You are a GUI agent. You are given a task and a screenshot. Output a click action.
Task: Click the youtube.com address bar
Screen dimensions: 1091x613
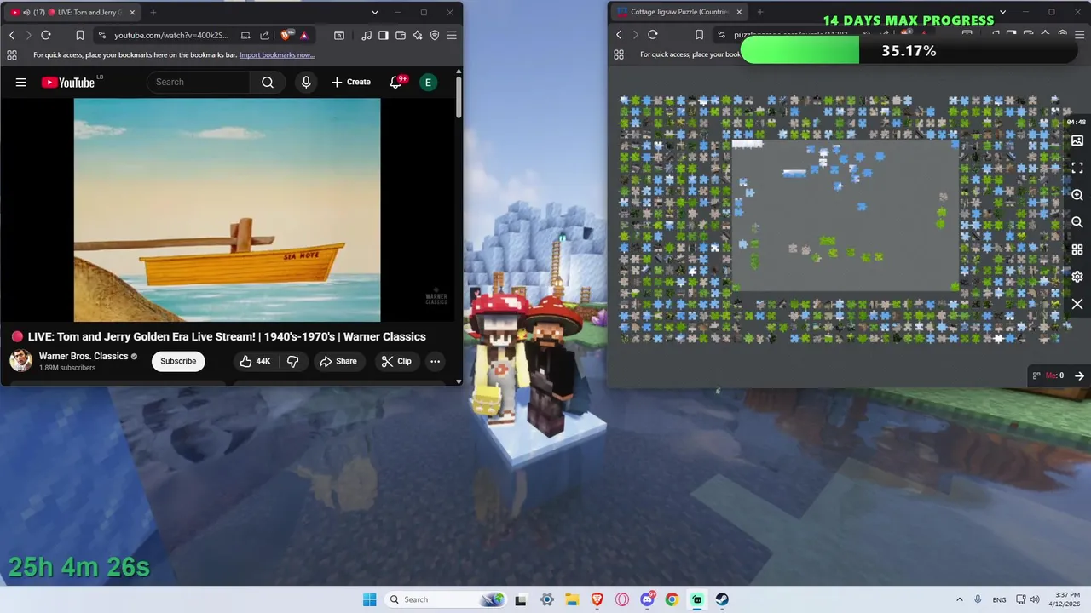[x=171, y=35]
